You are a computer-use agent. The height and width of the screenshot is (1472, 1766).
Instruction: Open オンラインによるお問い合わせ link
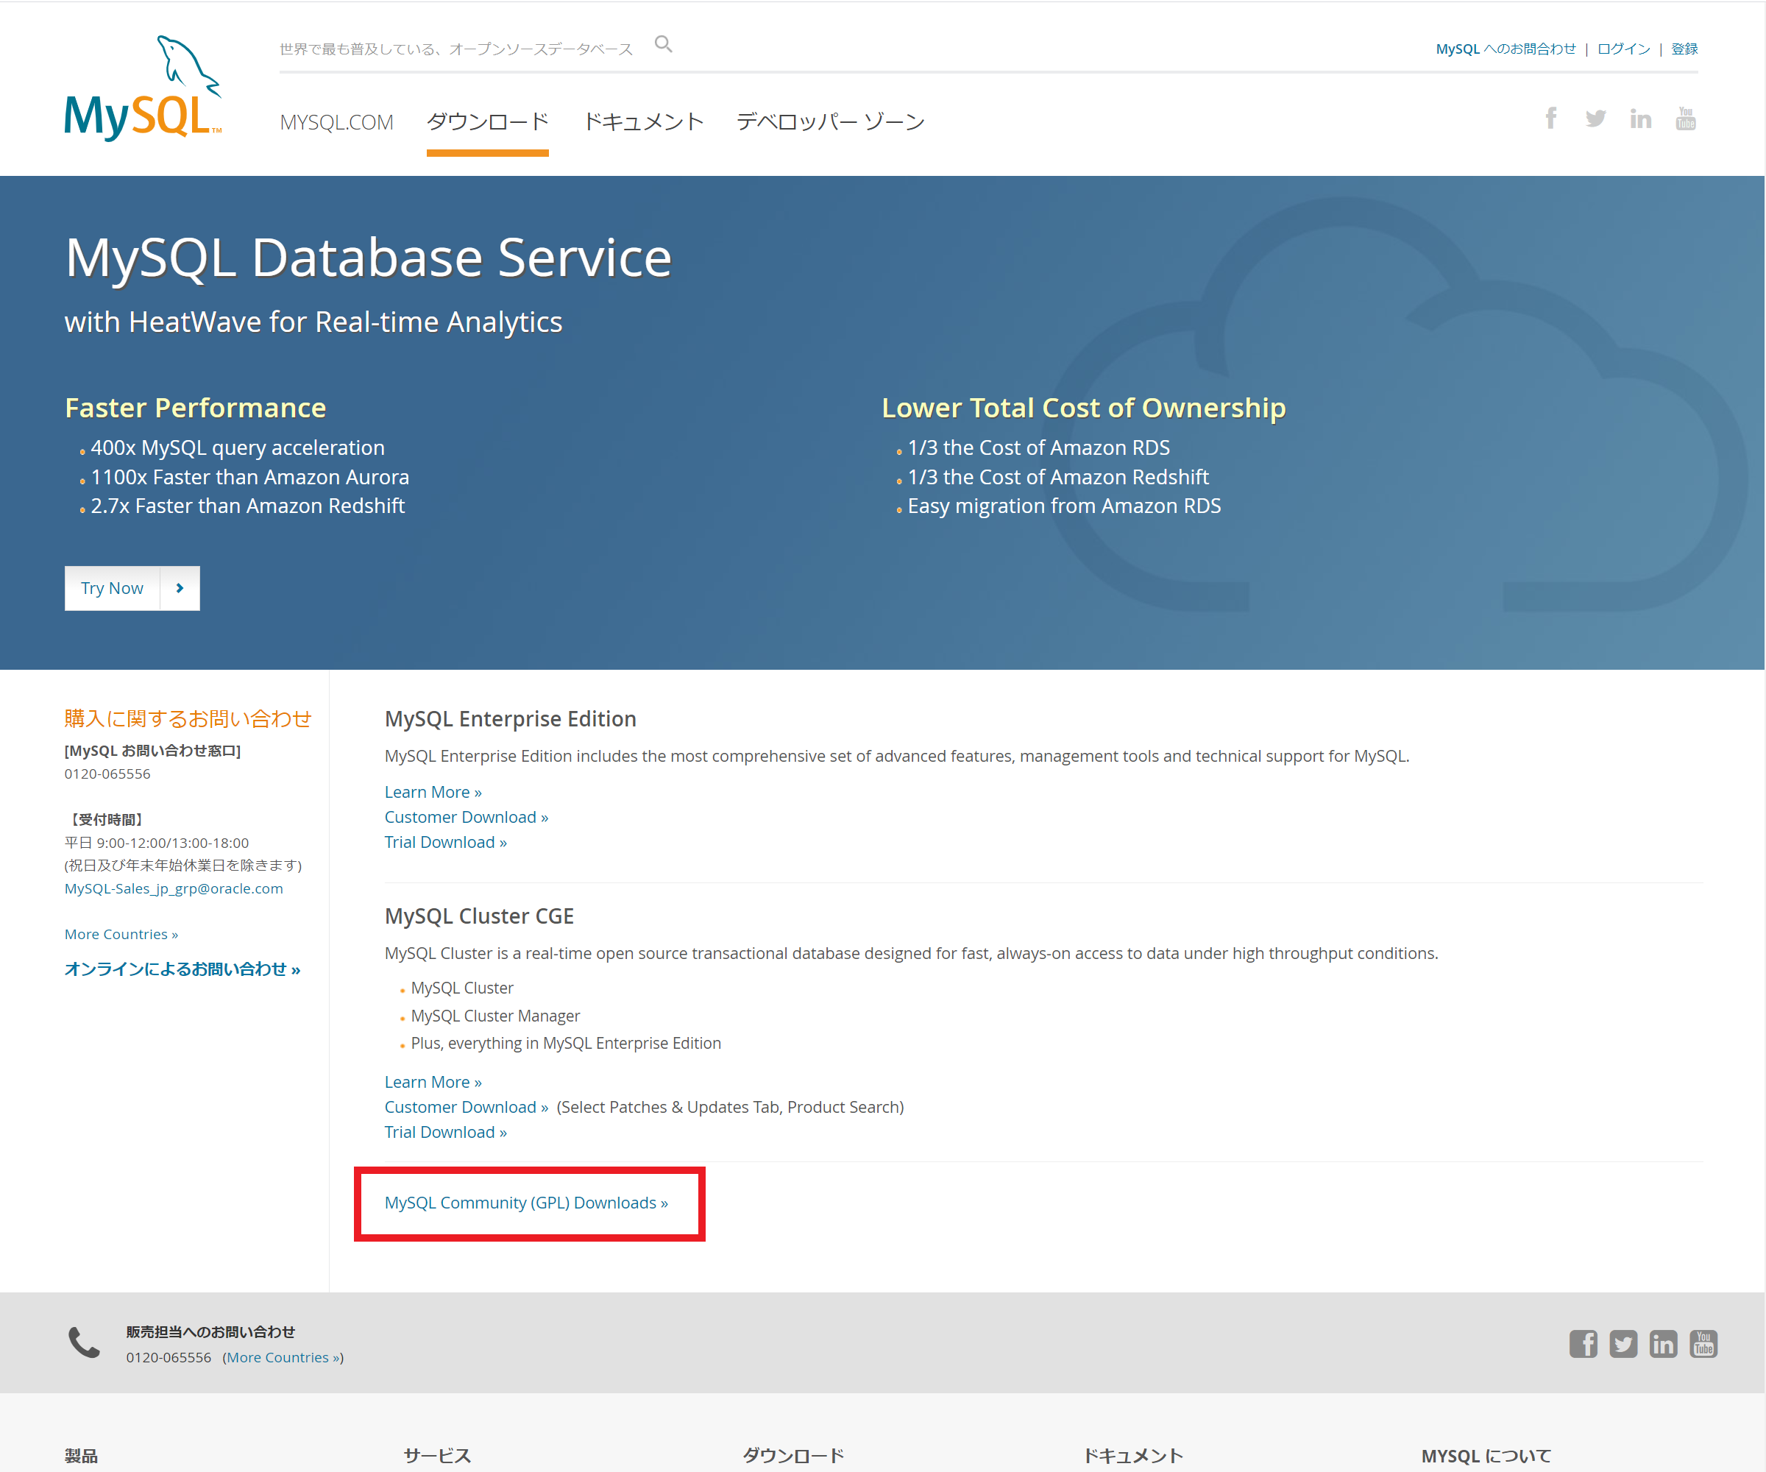[182, 969]
